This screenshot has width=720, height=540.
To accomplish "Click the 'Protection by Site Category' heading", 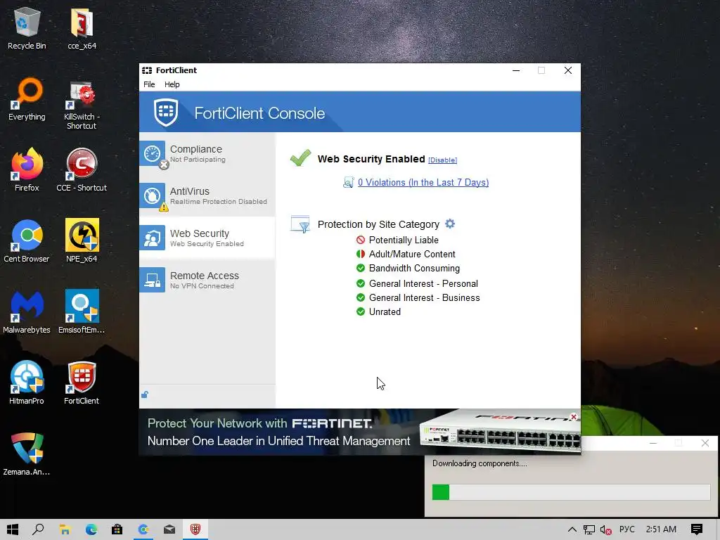I will pos(378,224).
